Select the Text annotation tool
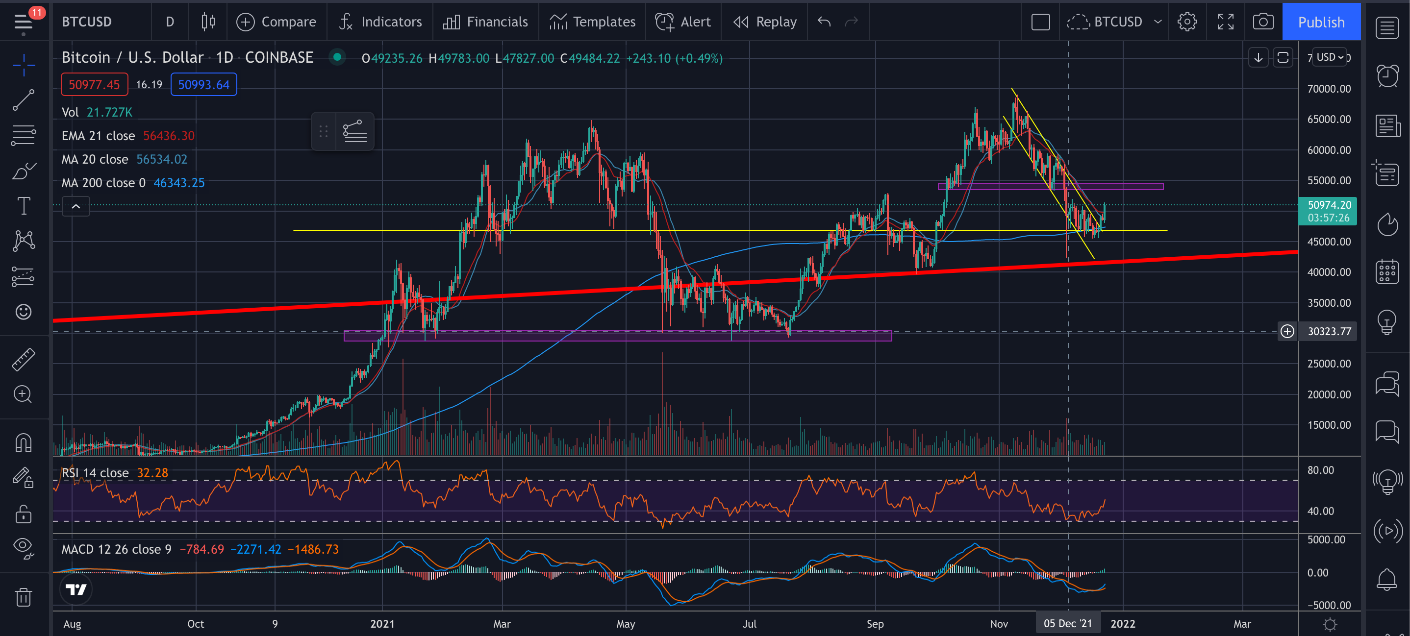This screenshot has width=1410, height=636. point(23,206)
